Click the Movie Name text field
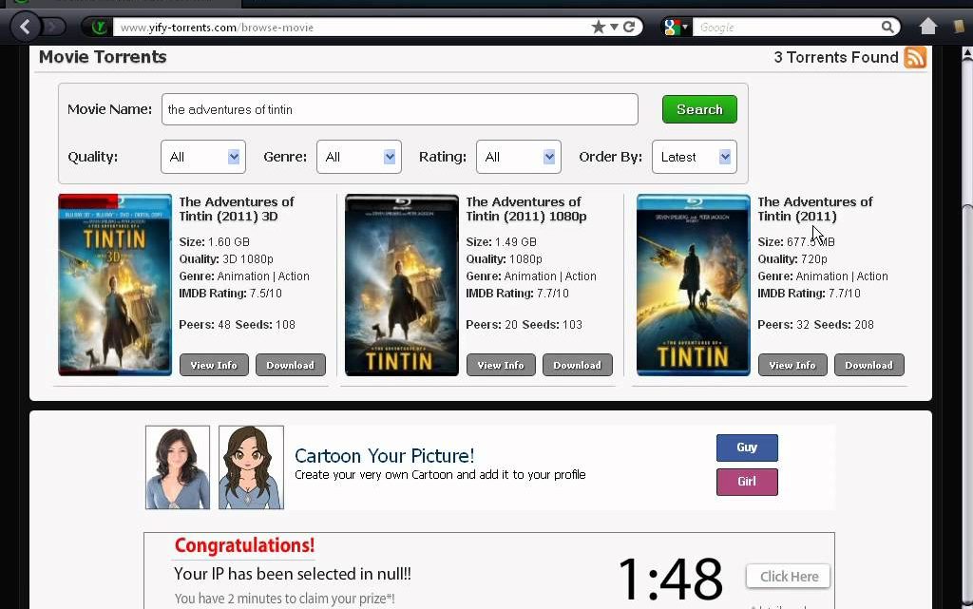Screen dimensions: 973x609 point(400,110)
